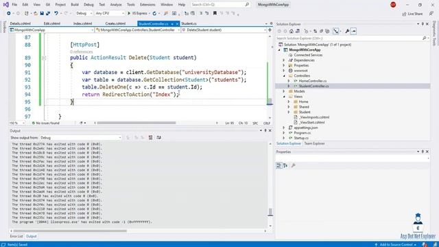
Task: Click the search magnifier in title bar
Action: [247, 5]
